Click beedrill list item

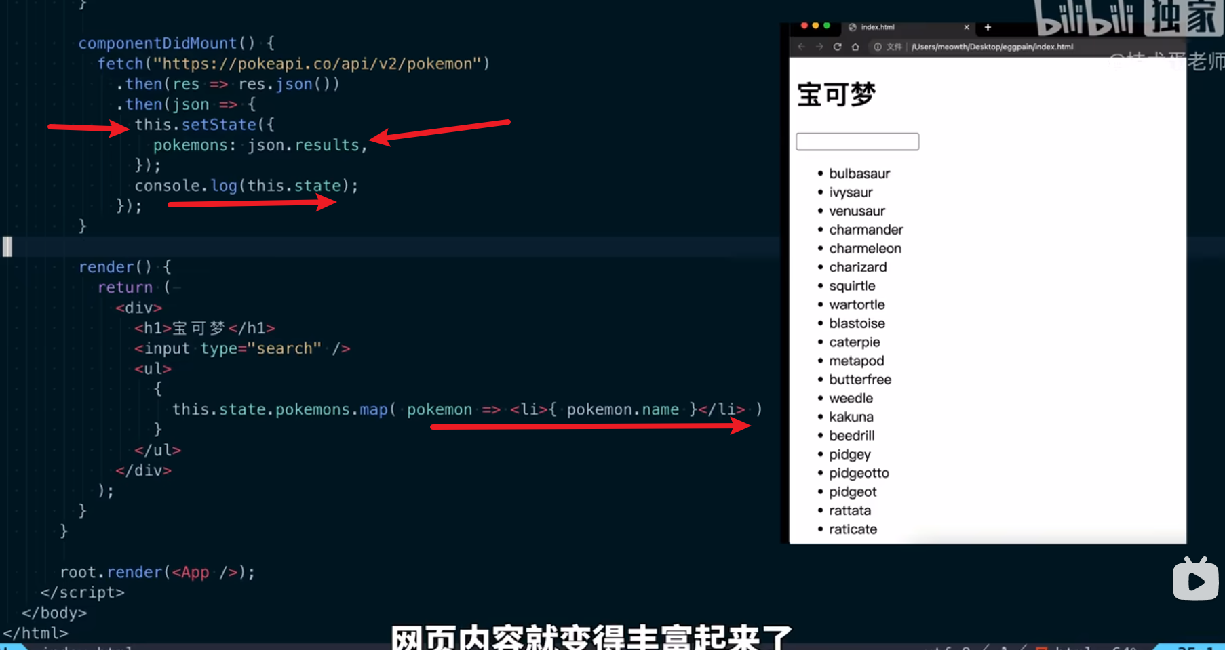click(x=852, y=436)
